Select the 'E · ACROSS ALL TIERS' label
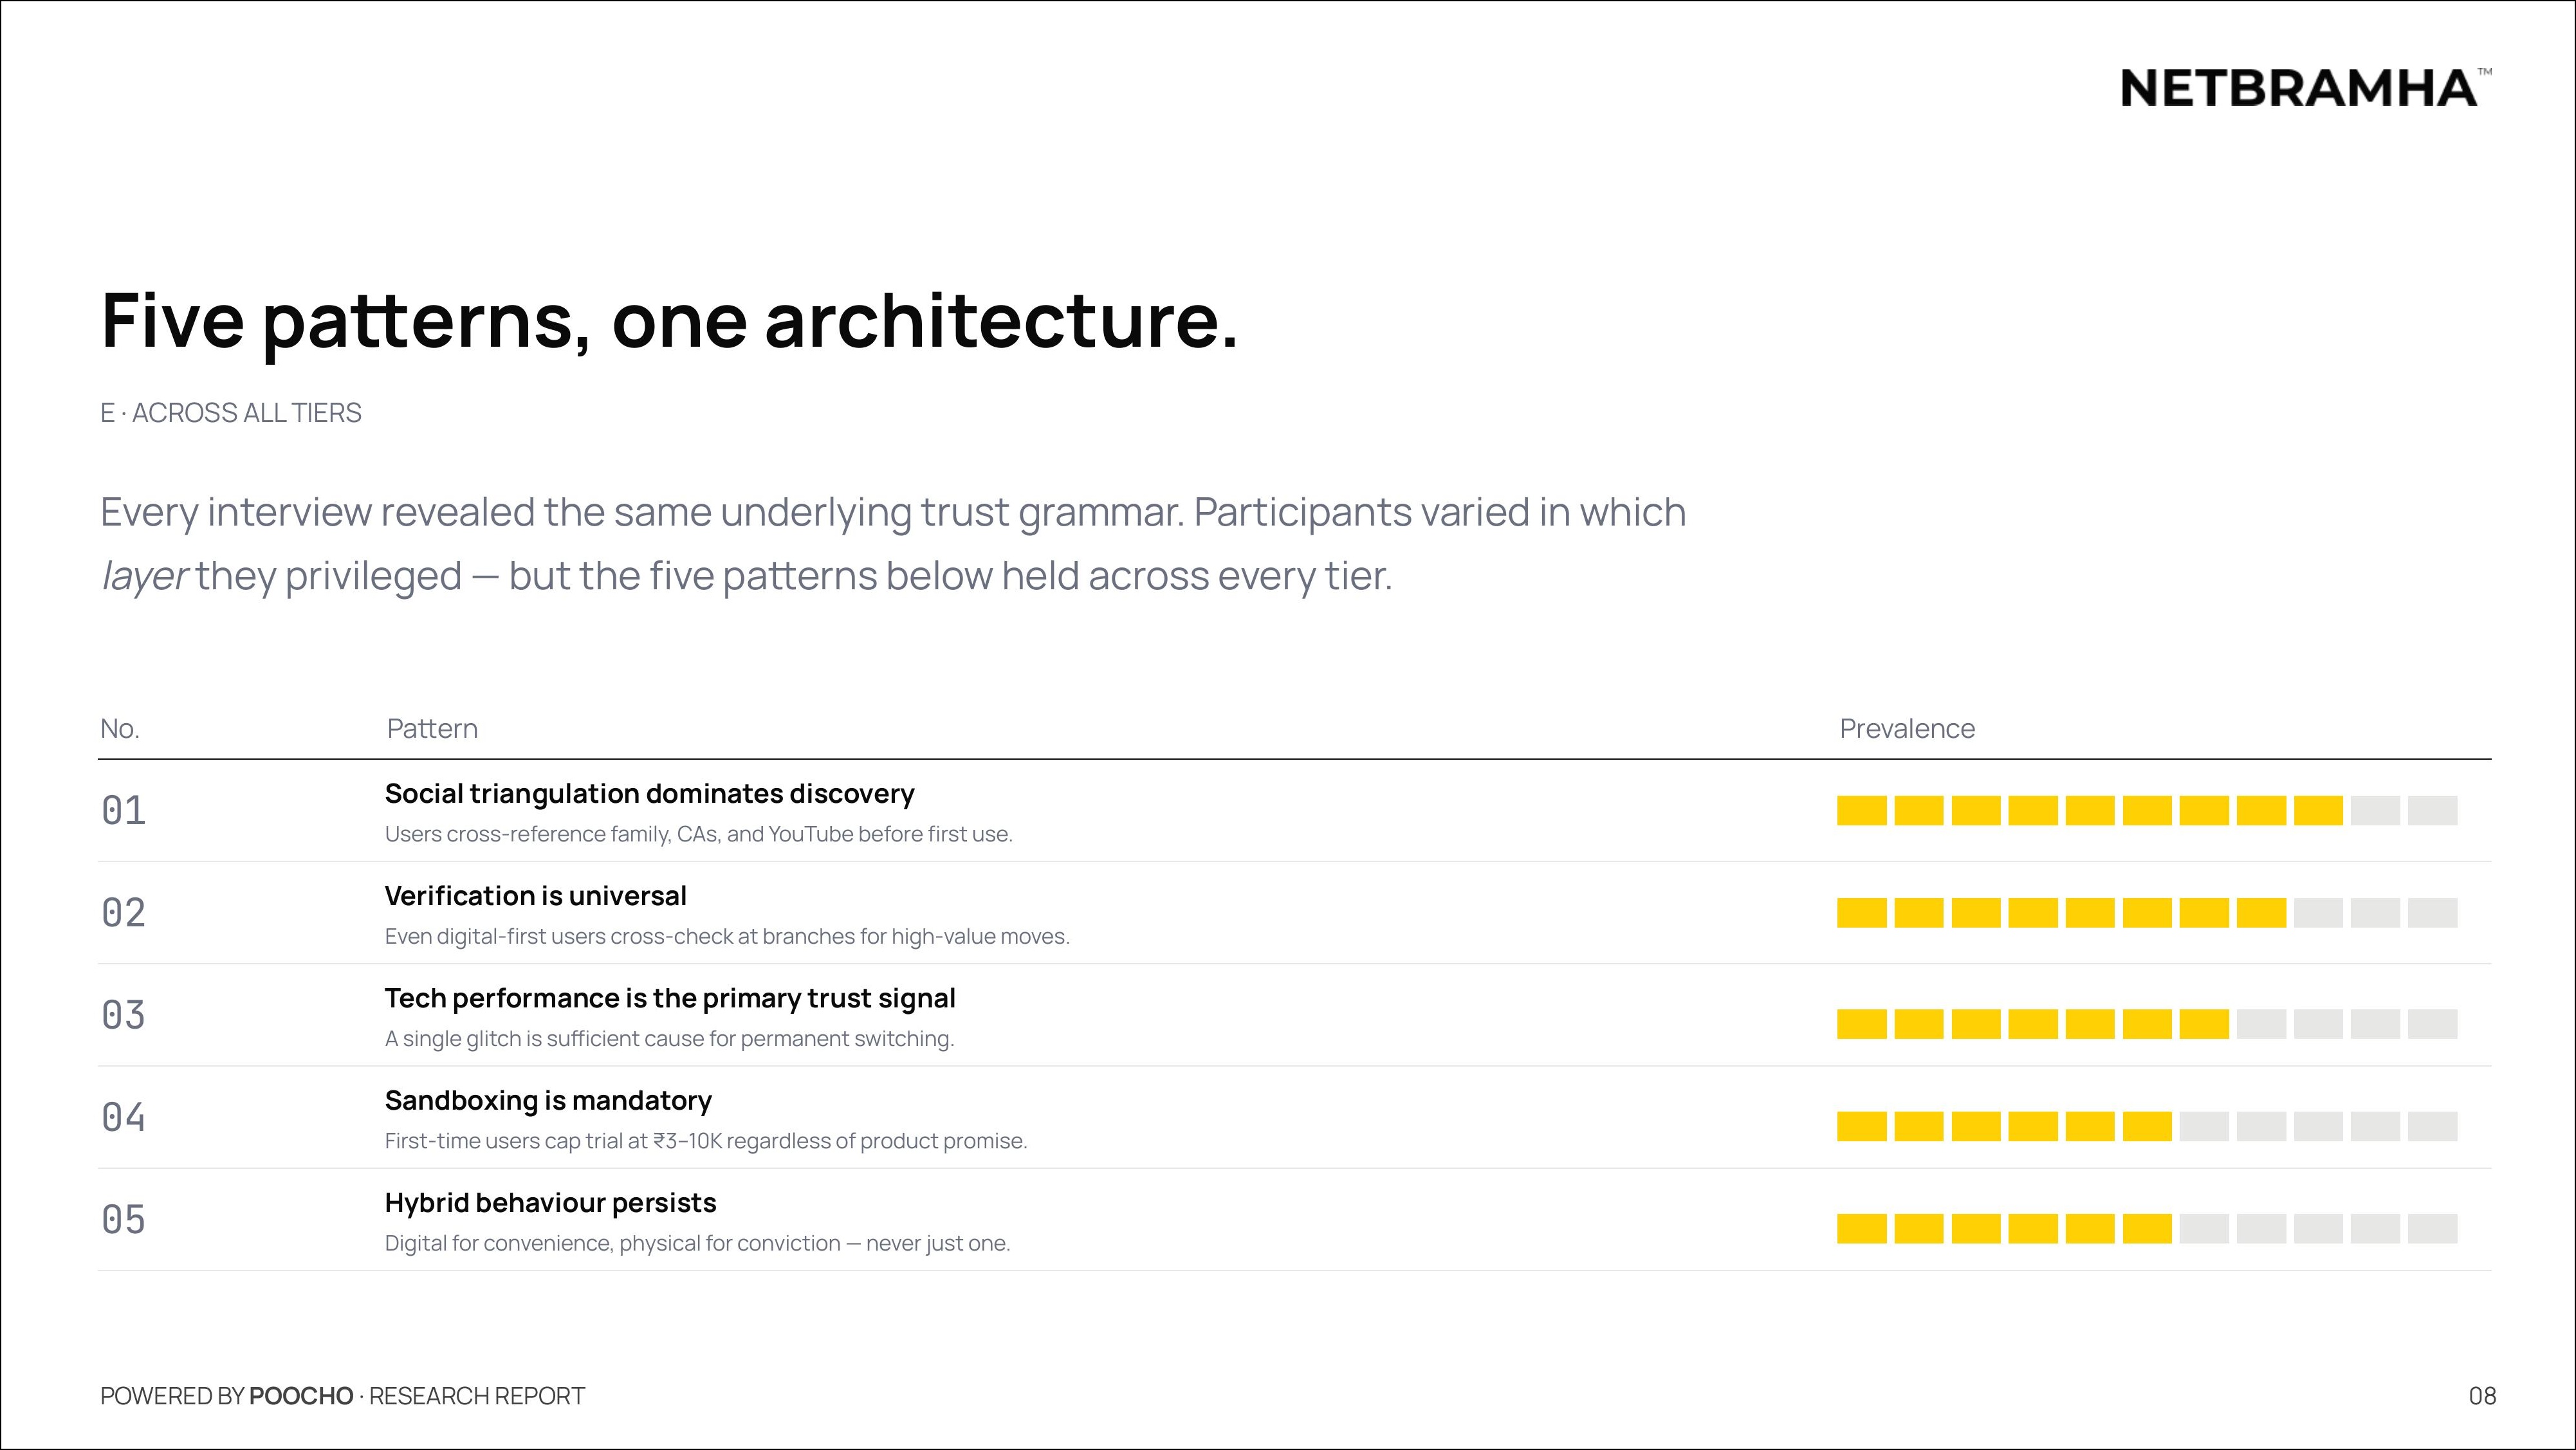This screenshot has width=2576, height=1450. 231,413
